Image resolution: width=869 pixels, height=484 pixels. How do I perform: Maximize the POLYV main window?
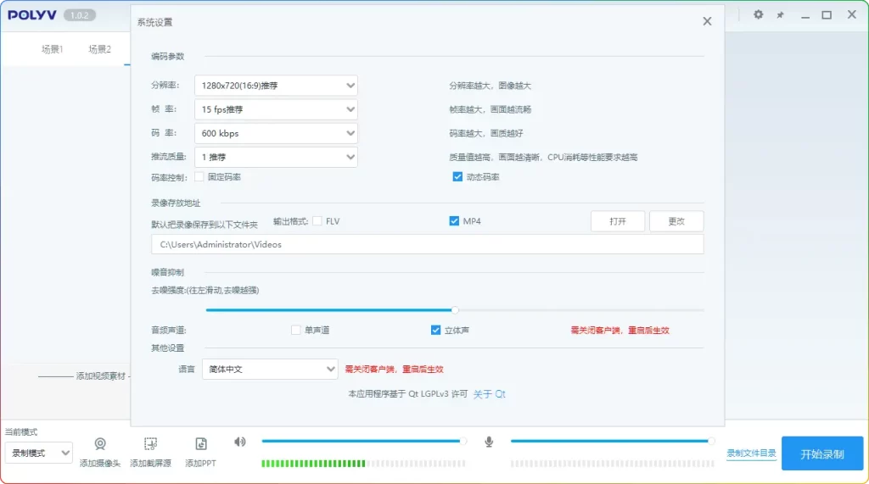tap(827, 15)
